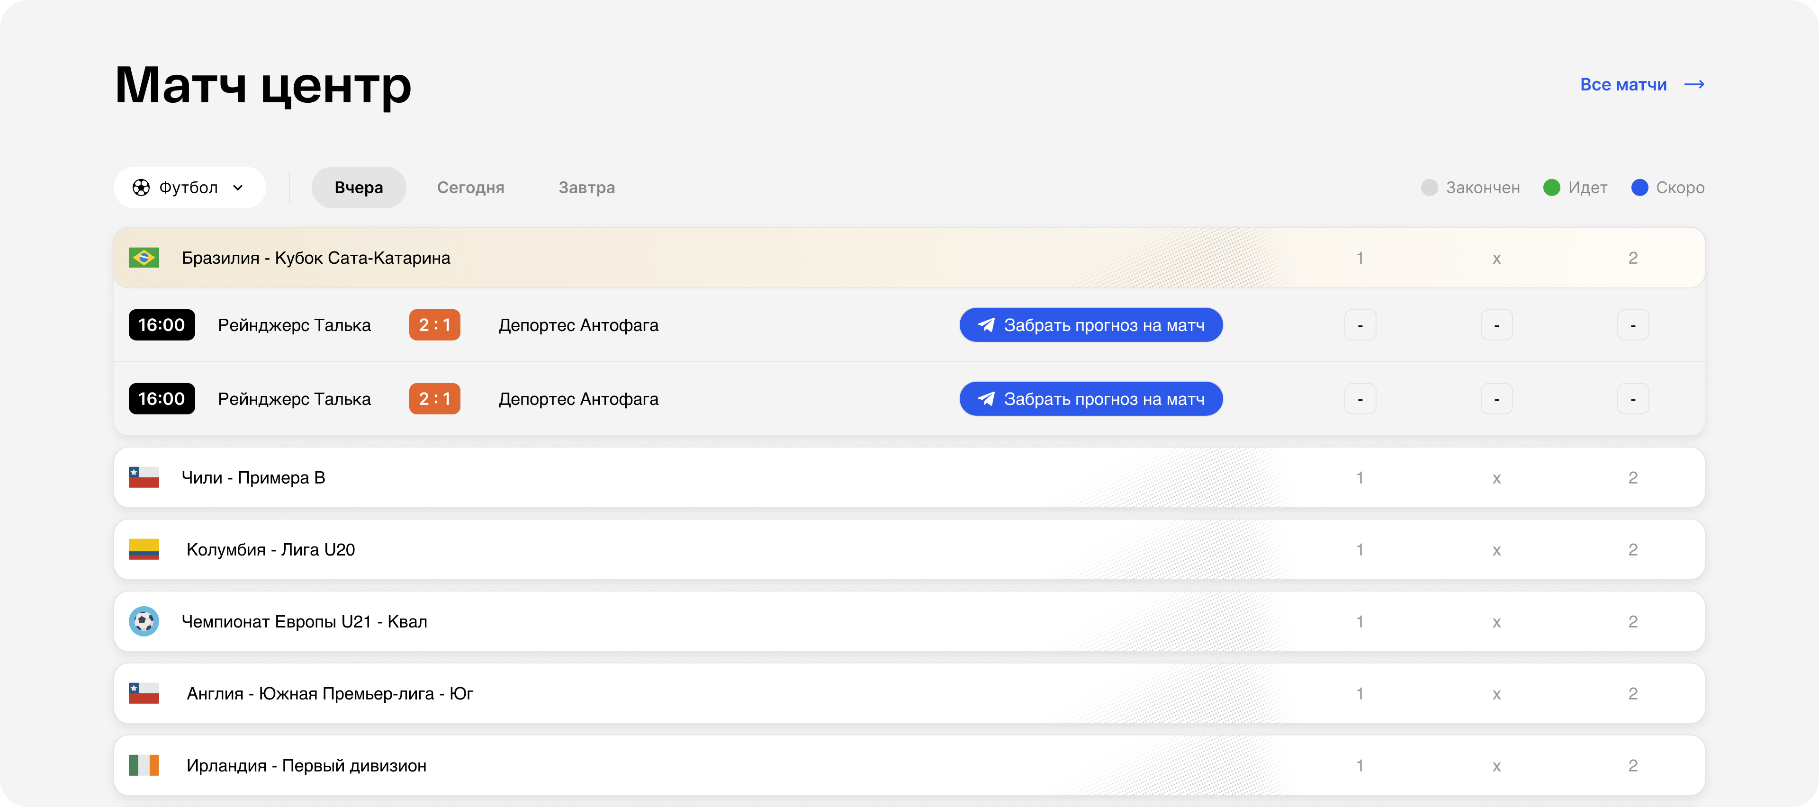Click the blue Скоро status dot
Viewport: 1819px width, 807px height.
tap(1639, 187)
